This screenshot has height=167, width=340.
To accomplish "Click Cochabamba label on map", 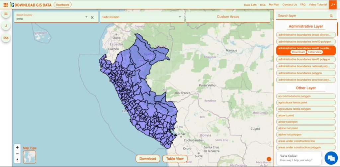I will pyautogui.click(x=193, y=140).
